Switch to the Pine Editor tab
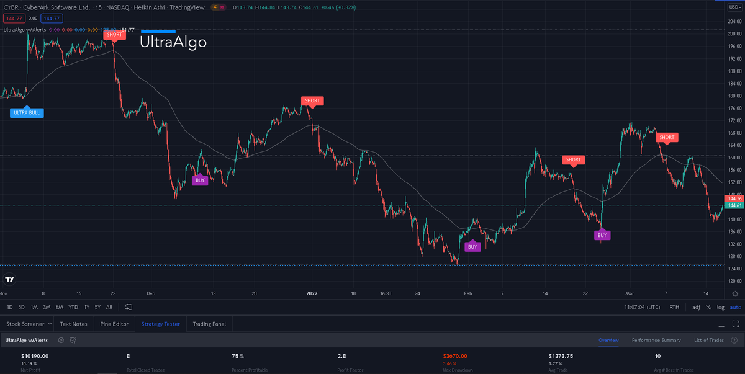 point(114,324)
